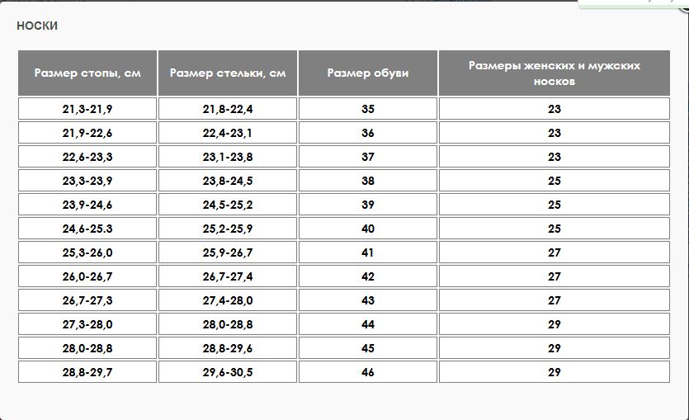
Task: Click shoe size 46 cell
Action: point(368,372)
